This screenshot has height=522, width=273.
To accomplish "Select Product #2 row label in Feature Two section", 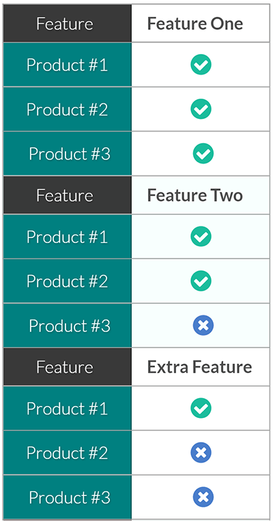I will pyautogui.click(x=68, y=280).
